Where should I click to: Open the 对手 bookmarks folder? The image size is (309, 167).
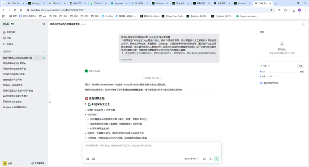(74, 16)
